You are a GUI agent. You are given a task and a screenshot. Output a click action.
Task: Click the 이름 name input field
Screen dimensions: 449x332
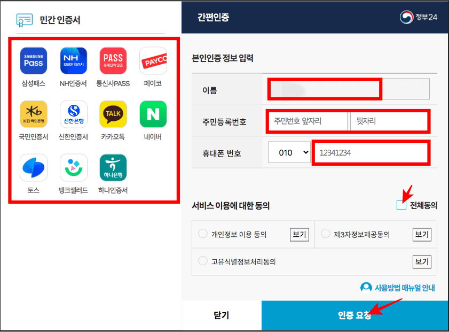point(349,89)
